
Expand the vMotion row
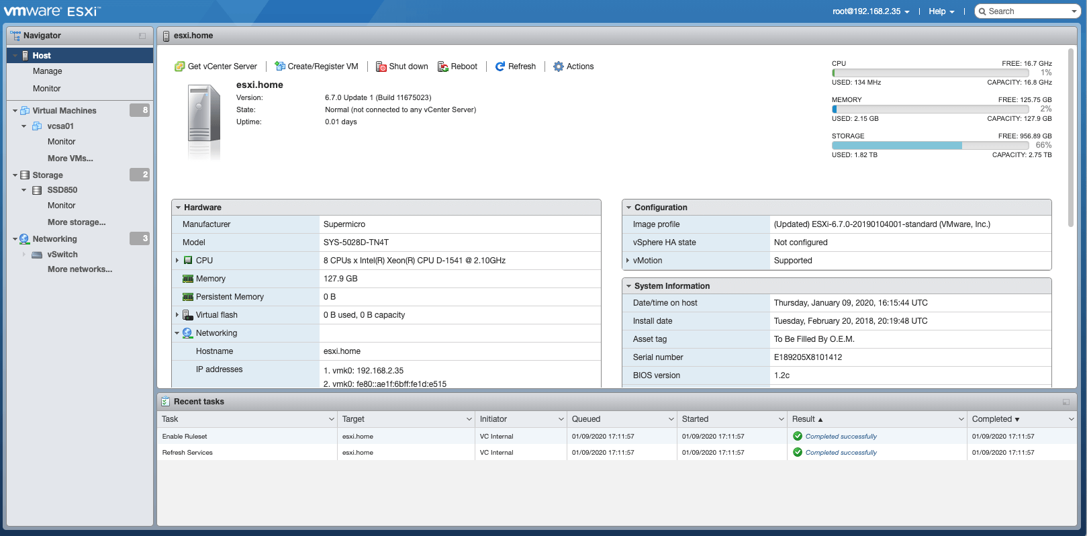point(628,261)
